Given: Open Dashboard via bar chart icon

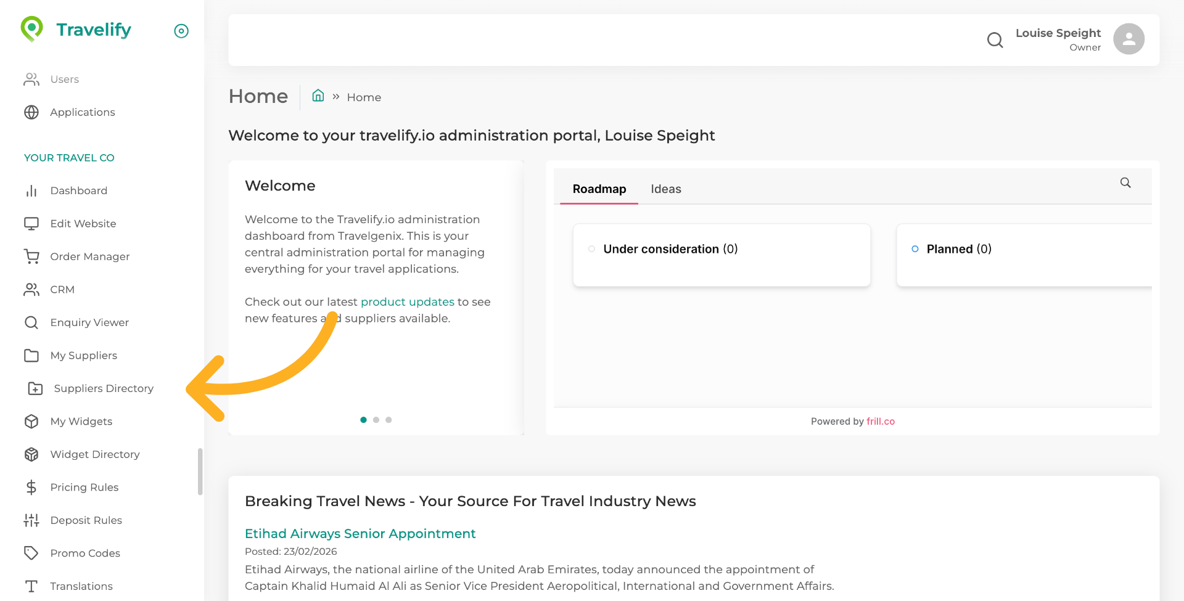Looking at the screenshot, I should pos(31,191).
